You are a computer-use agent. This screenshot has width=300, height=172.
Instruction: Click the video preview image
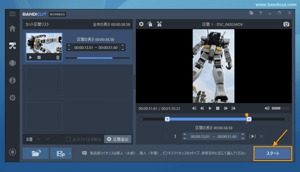tap(214, 66)
